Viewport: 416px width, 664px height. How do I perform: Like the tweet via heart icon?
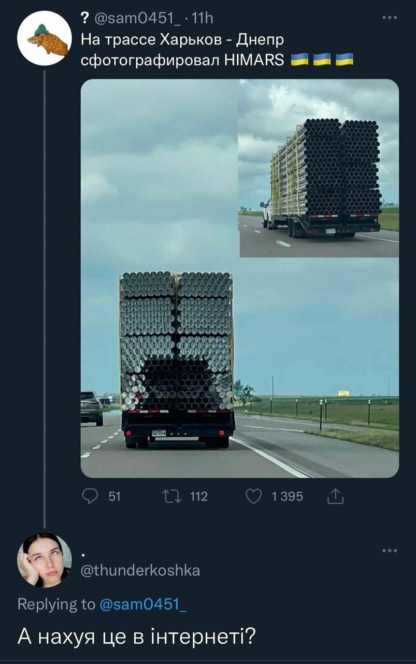click(253, 496)
